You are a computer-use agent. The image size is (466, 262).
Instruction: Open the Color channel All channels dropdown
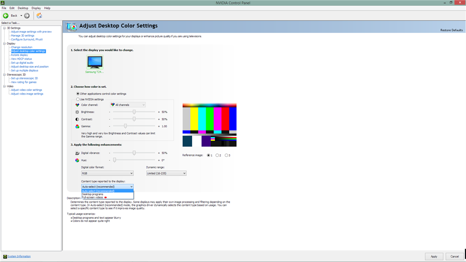(127, 105)
